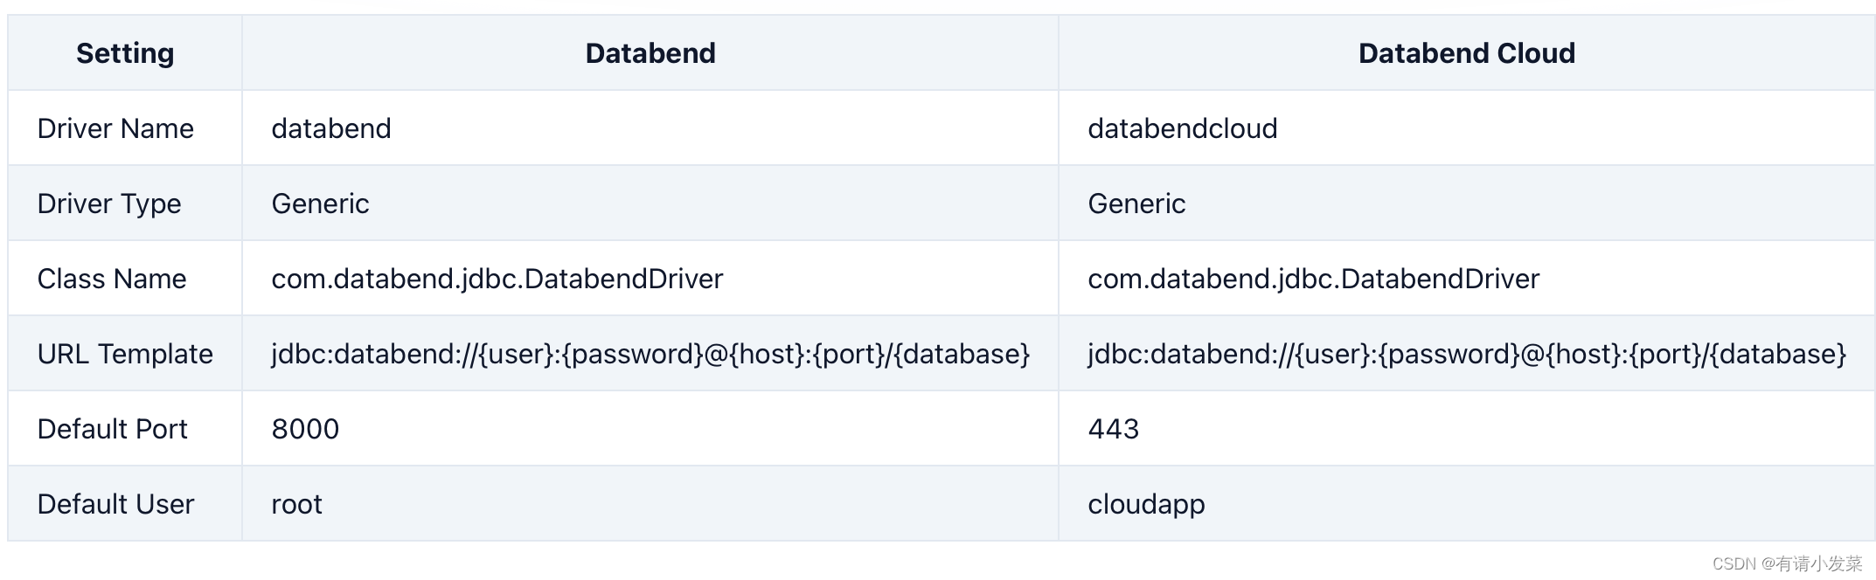Click the Databend column header
This screenshot has height=580, width=1876.
[x=650, y=53]
